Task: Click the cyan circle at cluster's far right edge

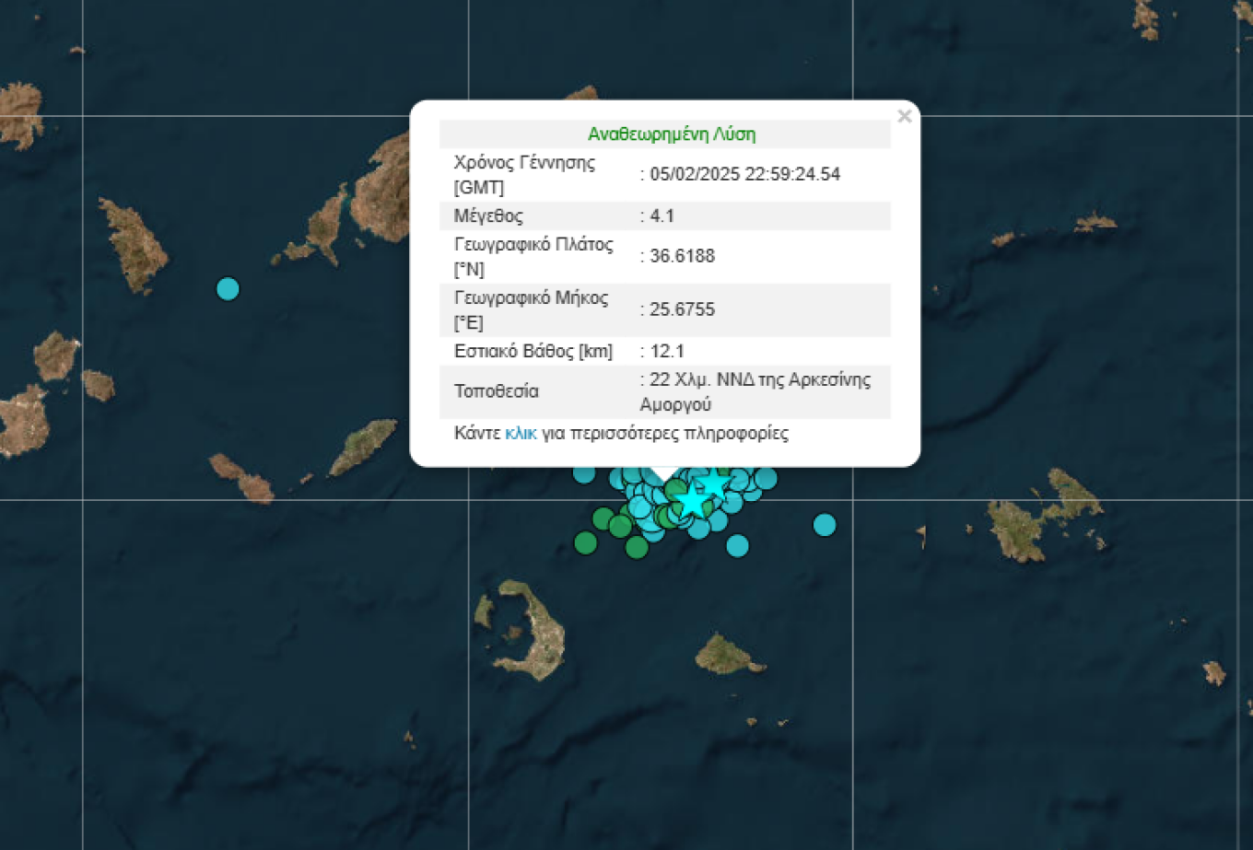Action: 767,478
